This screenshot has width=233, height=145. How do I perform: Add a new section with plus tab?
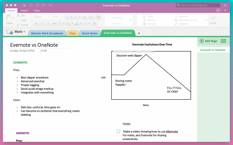click(139, 33)
